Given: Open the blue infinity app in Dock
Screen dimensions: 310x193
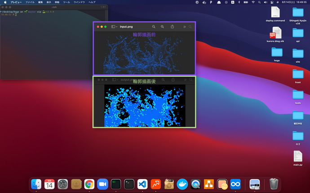Looking at the screenshot, I should [235, 184].
